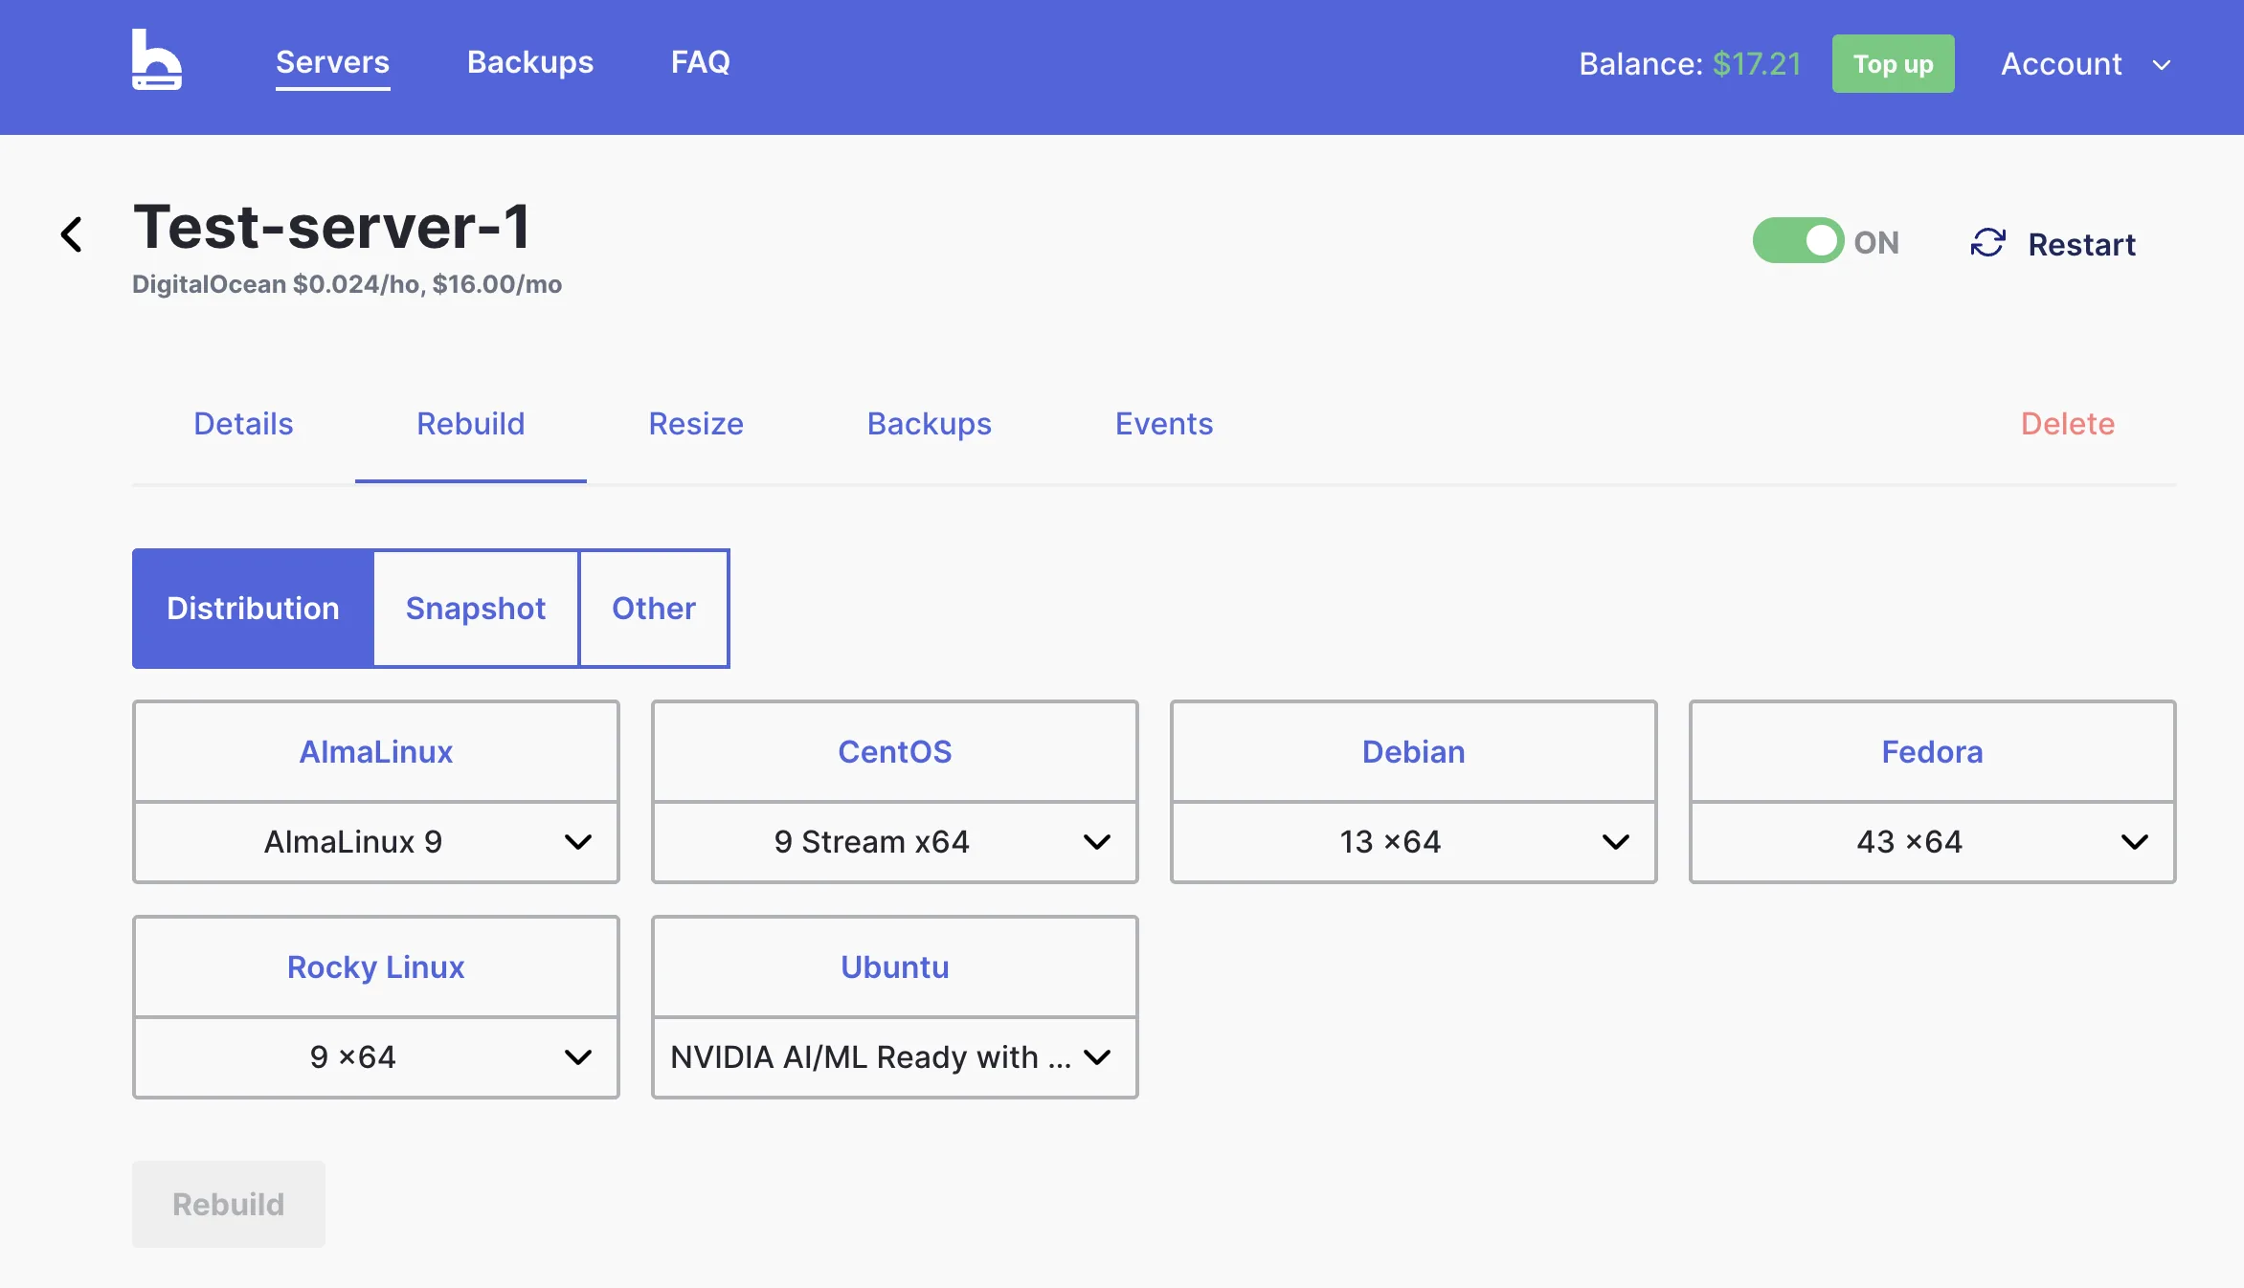
Task: Click the red Delete link
Action: tap(2068, 424)
